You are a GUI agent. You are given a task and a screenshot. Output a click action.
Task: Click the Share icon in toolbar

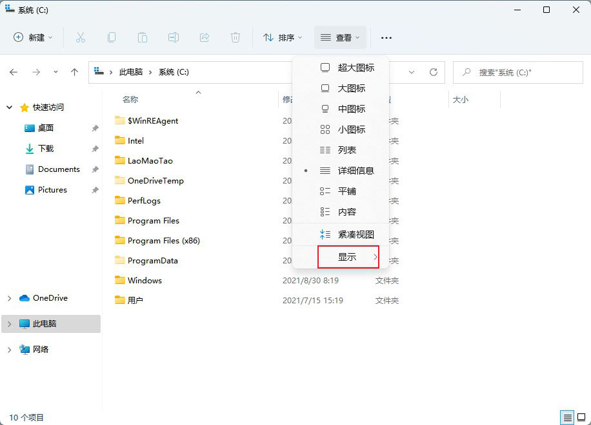tap(205, 37)
